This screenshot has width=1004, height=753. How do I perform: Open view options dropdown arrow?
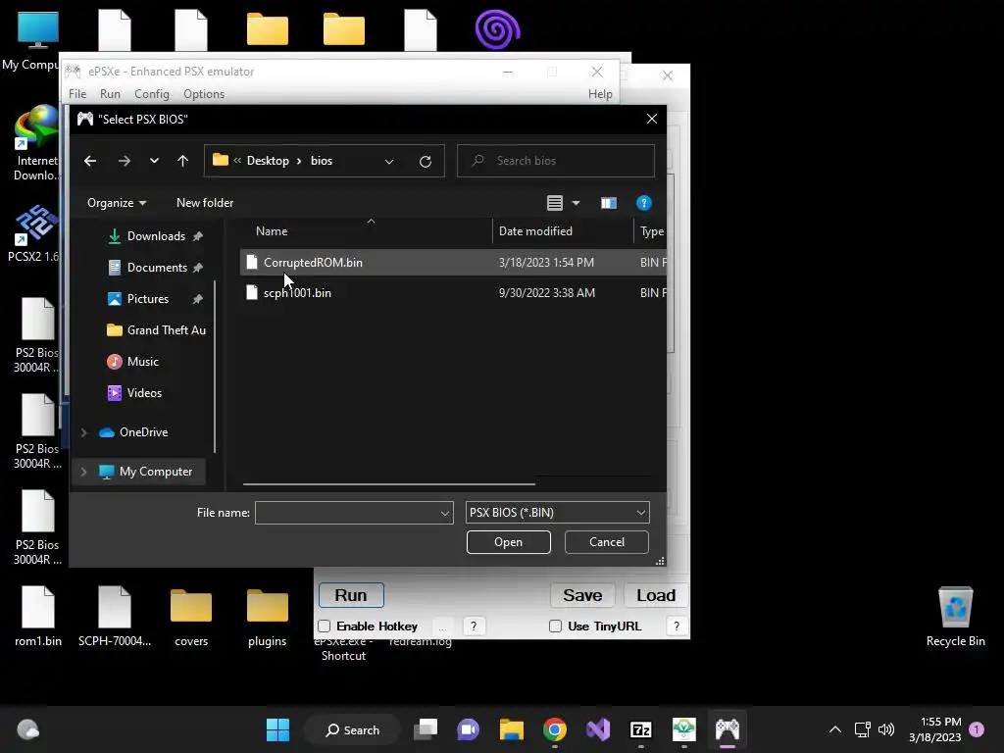(576, 203)
